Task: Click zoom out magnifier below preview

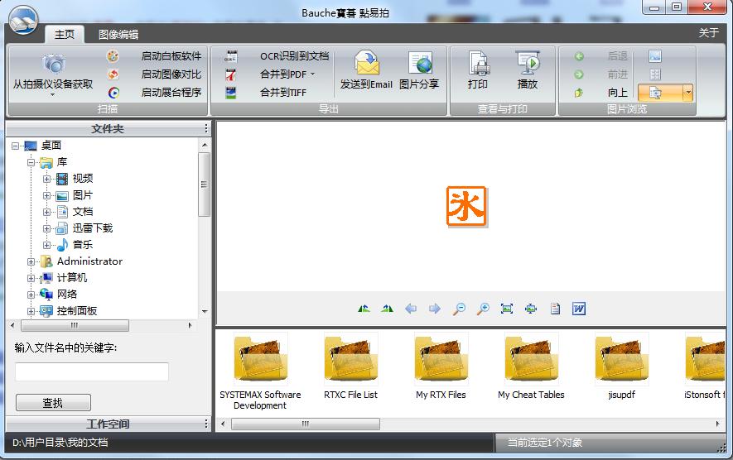Action: pos(459,309)
